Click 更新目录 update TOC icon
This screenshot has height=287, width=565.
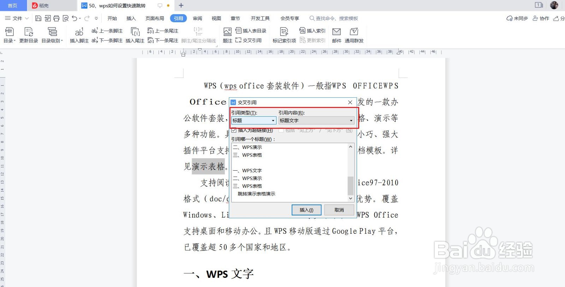pos(29,35)
